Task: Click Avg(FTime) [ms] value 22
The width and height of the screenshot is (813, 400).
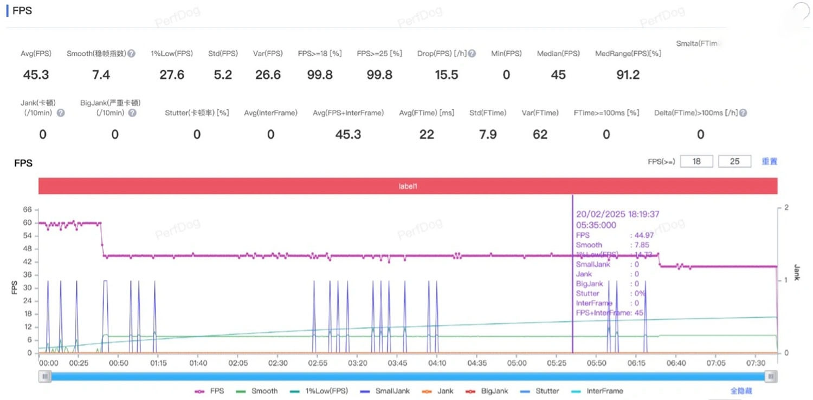Action: click(x=427, y=134)
